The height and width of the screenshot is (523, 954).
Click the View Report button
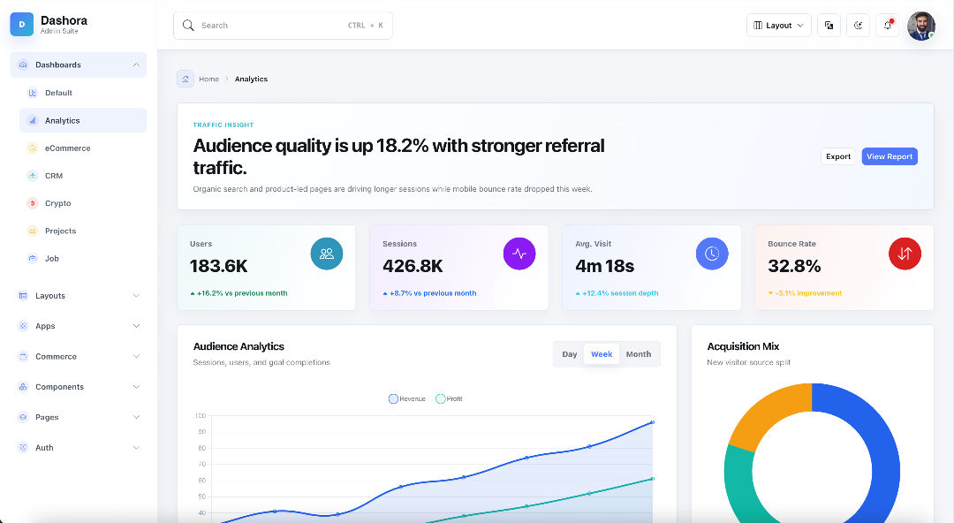tap(890, 156)
